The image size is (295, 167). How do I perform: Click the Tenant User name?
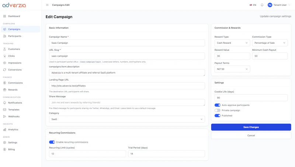pyautogui.click(x=280, y=5)
